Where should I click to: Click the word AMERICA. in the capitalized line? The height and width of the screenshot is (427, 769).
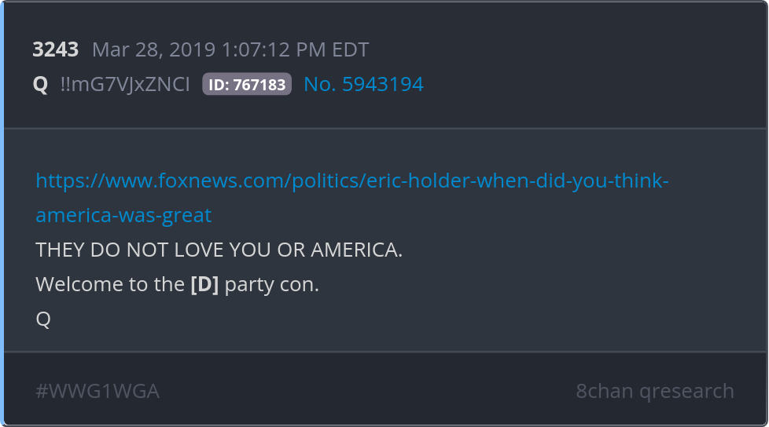[x=356, y=250]
